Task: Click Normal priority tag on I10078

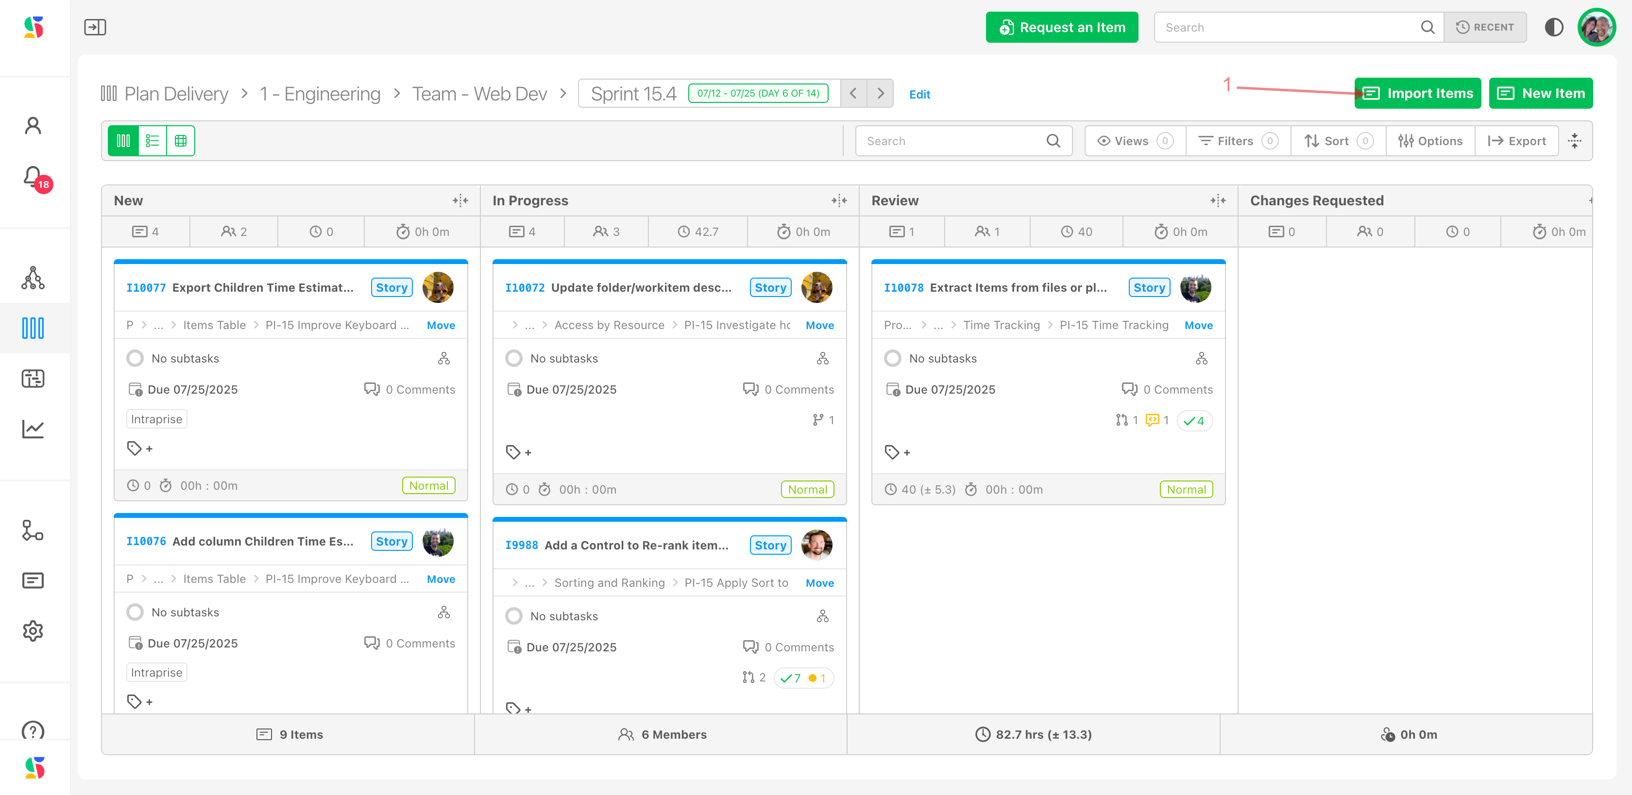Action: coord(1186,489)
